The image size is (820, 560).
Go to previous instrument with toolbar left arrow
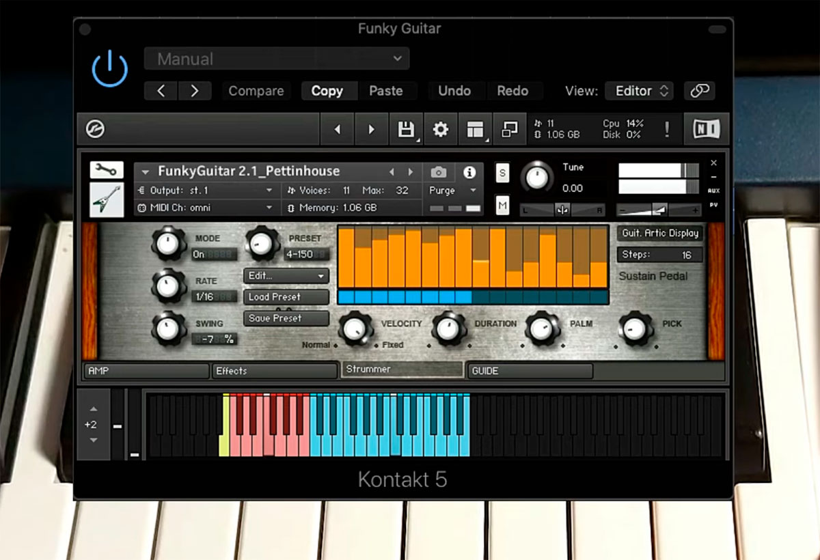pyautogui.click(x=338, y=129)
